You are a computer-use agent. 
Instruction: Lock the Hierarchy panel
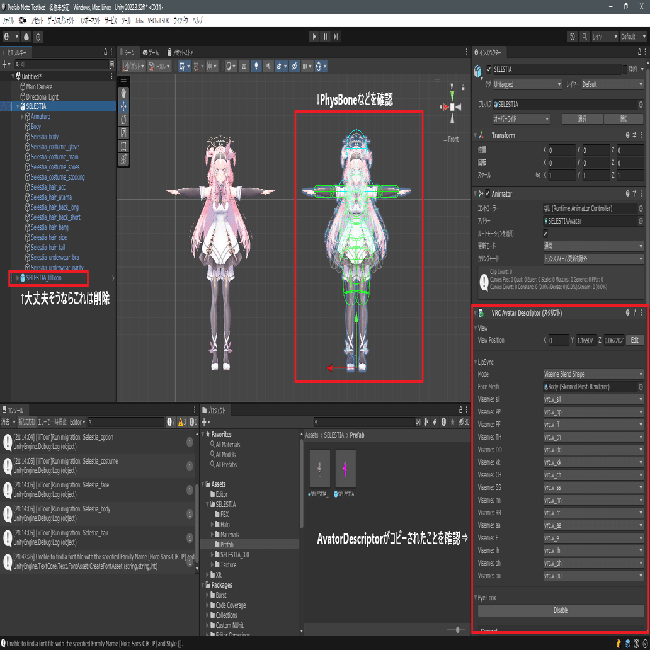pyautogui.click(x=106, y=52)
